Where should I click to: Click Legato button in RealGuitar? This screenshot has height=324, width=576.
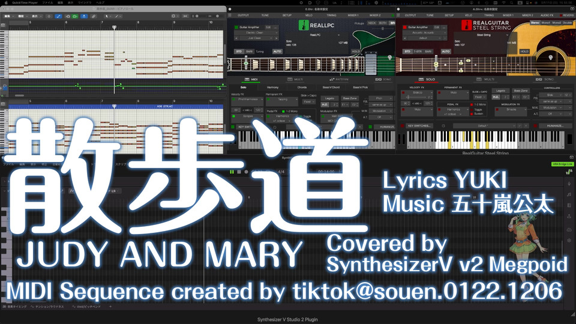click(x=500, y=91)
